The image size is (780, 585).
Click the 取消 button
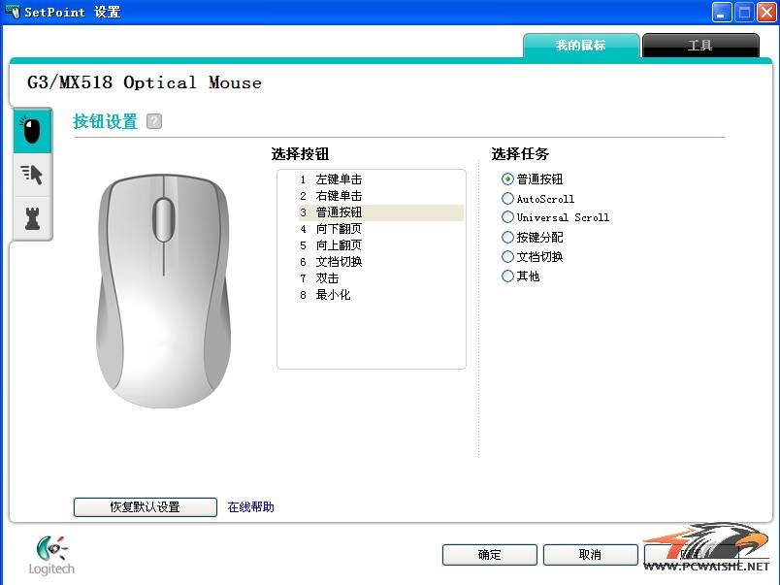tap(590, 555)
